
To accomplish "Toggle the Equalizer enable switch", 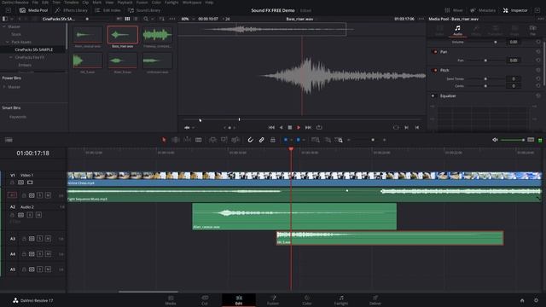I will (433, 96).
